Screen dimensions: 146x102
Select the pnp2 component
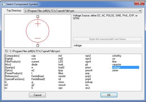pyautogui.click(x=88, y=76)
